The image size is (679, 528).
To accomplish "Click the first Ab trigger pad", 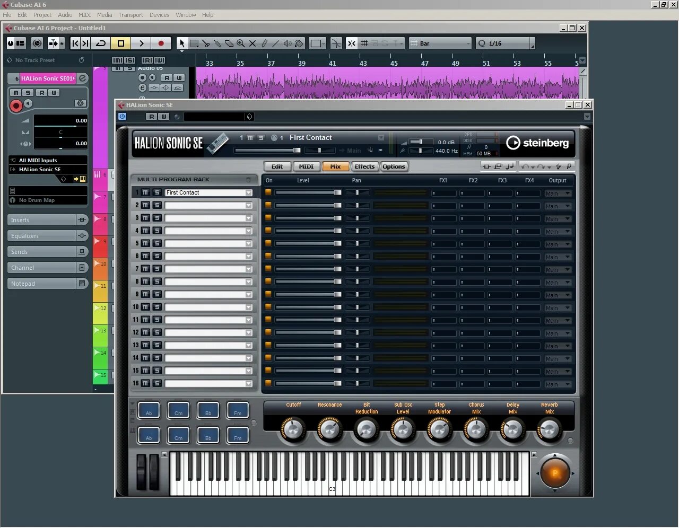I will [149, 410].
